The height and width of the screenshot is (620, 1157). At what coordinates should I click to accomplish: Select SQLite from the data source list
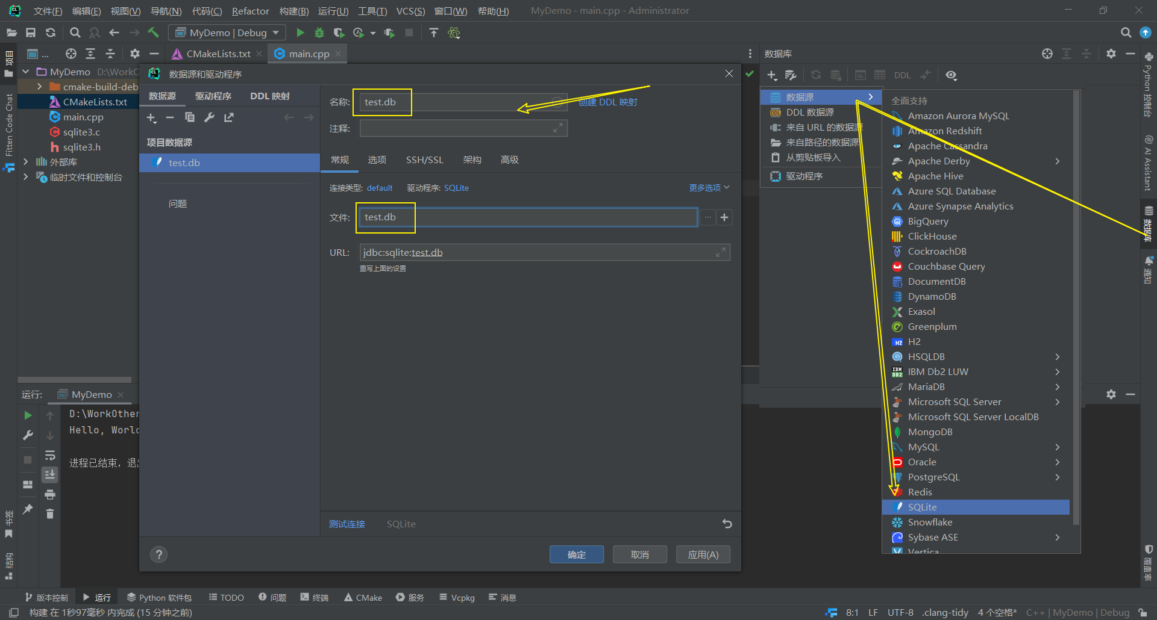pos(976,507)
